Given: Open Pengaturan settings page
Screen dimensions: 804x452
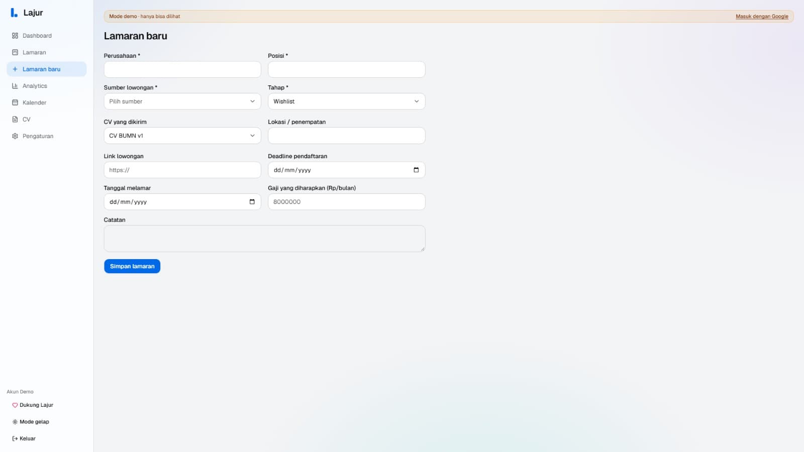Looking at the screenshot, I should point(47,136).
